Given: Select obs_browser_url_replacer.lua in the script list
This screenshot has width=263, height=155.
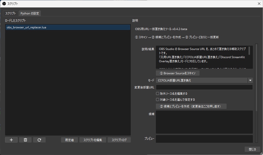Looking at the screenshot, I should [x=68, y=27].
